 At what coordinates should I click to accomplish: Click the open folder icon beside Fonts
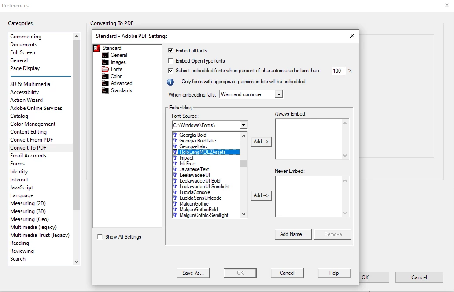[105, 69]
